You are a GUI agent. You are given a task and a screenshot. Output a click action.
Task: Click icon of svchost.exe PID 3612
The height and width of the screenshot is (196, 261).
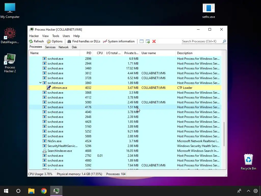(x=44, y=73)
